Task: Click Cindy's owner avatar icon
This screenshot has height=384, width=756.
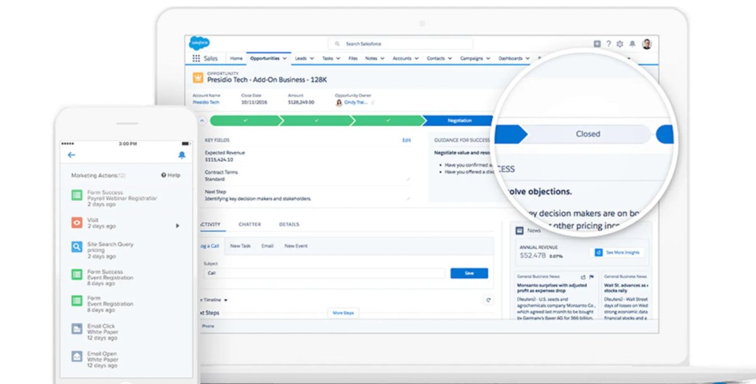Action: [339, 102]
